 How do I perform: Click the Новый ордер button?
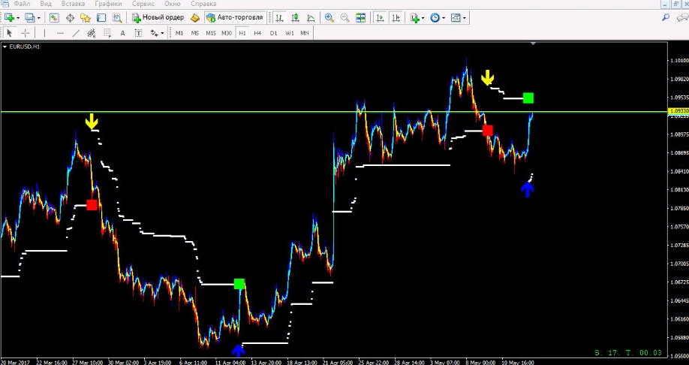[158, 17]
